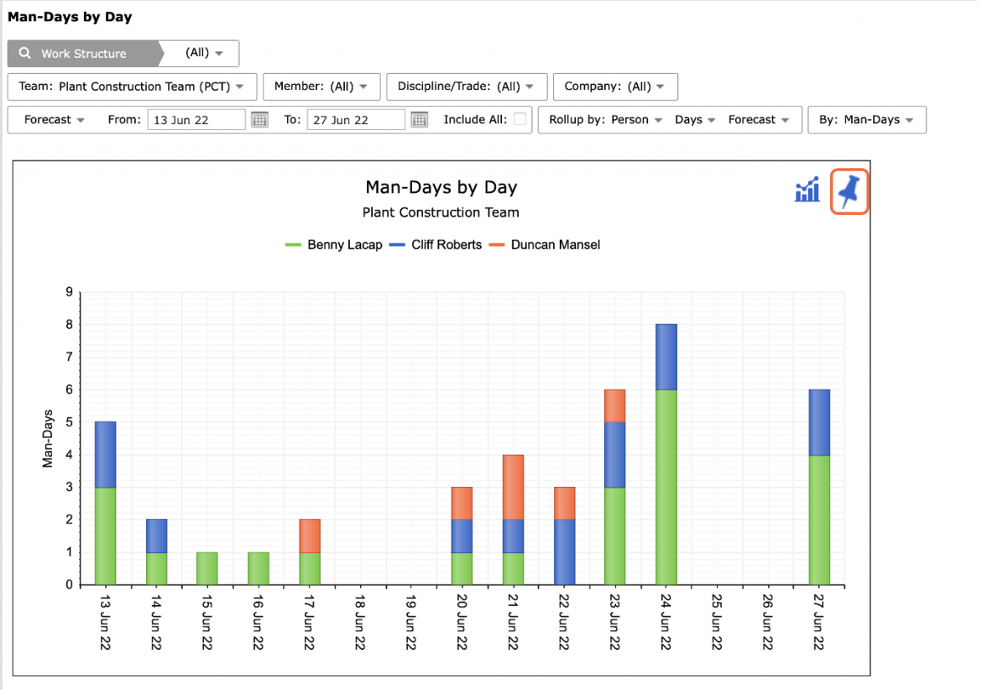982x690 pixels.
Task: Open the Forecast dropdown beside From date
Action: 54,119
